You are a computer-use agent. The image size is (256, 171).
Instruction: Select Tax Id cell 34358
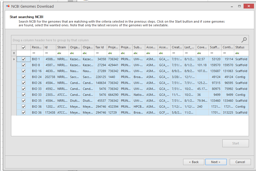click(101, 59)
